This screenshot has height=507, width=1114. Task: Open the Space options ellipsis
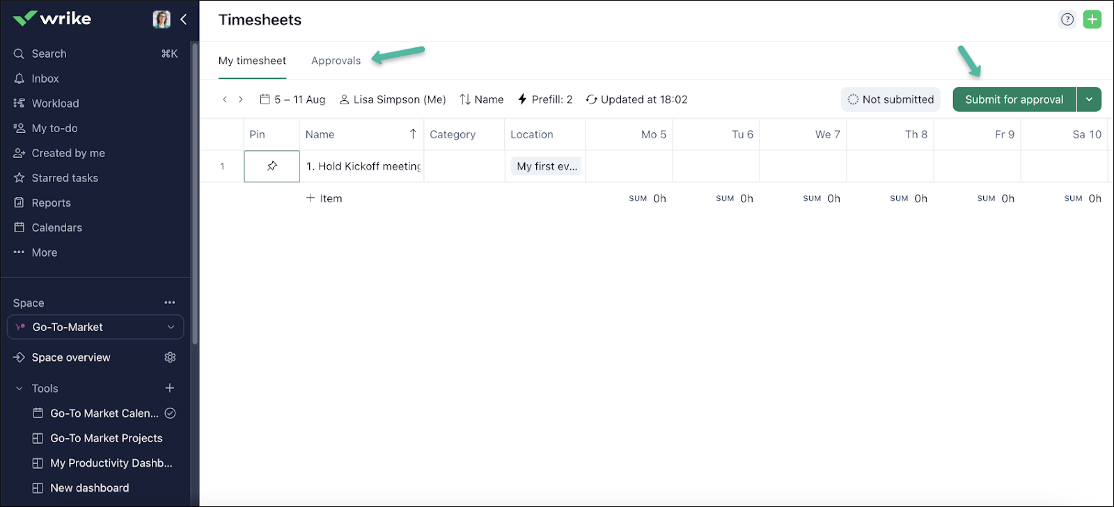click(170, 303)
